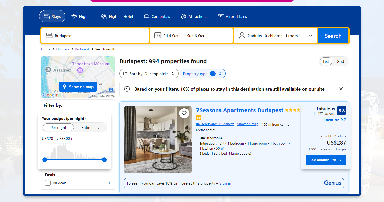Switch results view to Grid
Image resolution: width=384 pixels, height=202 pixels.
(x=340, y=61)
